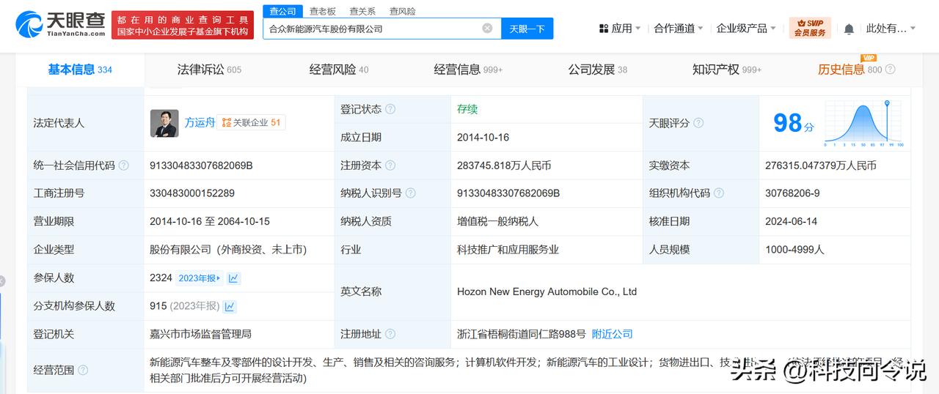The image size is (939, 394).
Task: Click help icon next to 注册资本
Action: pos(390,166)
